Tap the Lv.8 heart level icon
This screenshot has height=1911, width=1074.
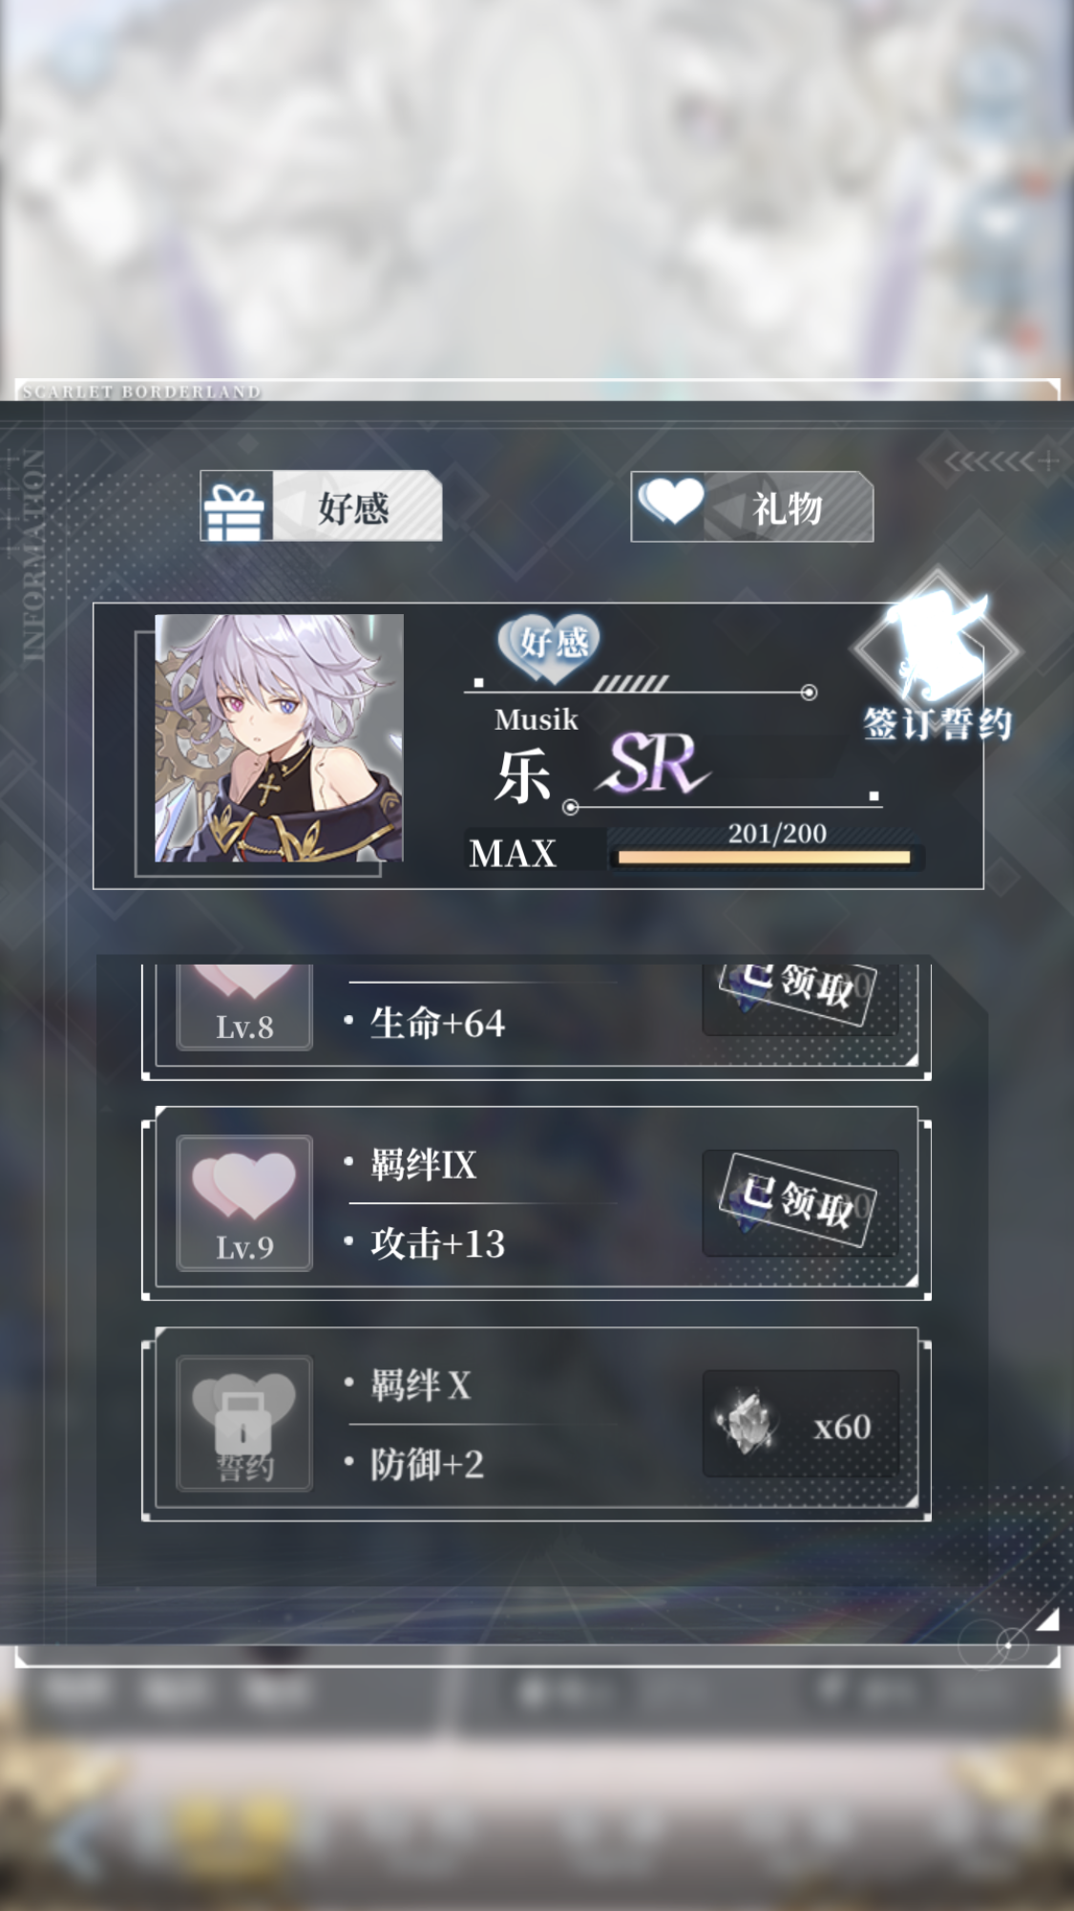(244, 1007)
